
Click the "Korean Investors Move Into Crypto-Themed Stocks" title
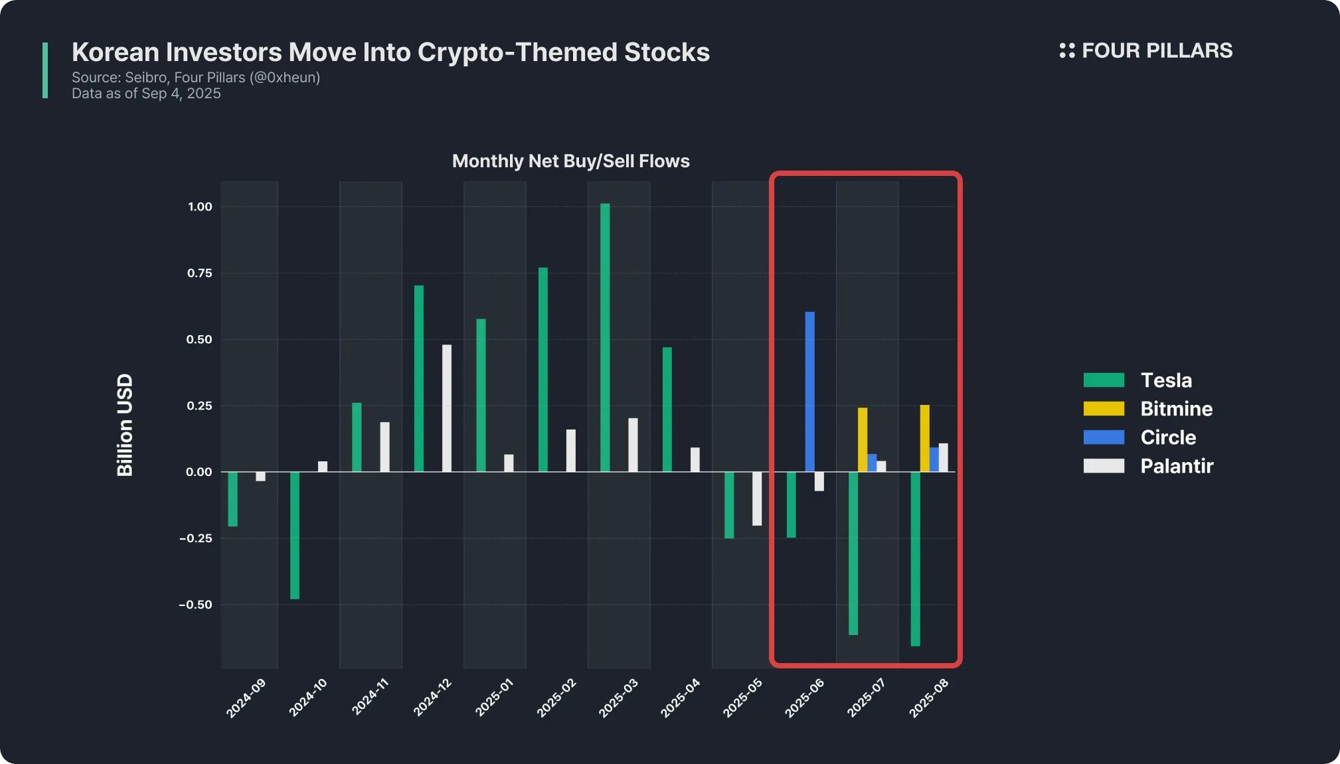coord(390,52)
